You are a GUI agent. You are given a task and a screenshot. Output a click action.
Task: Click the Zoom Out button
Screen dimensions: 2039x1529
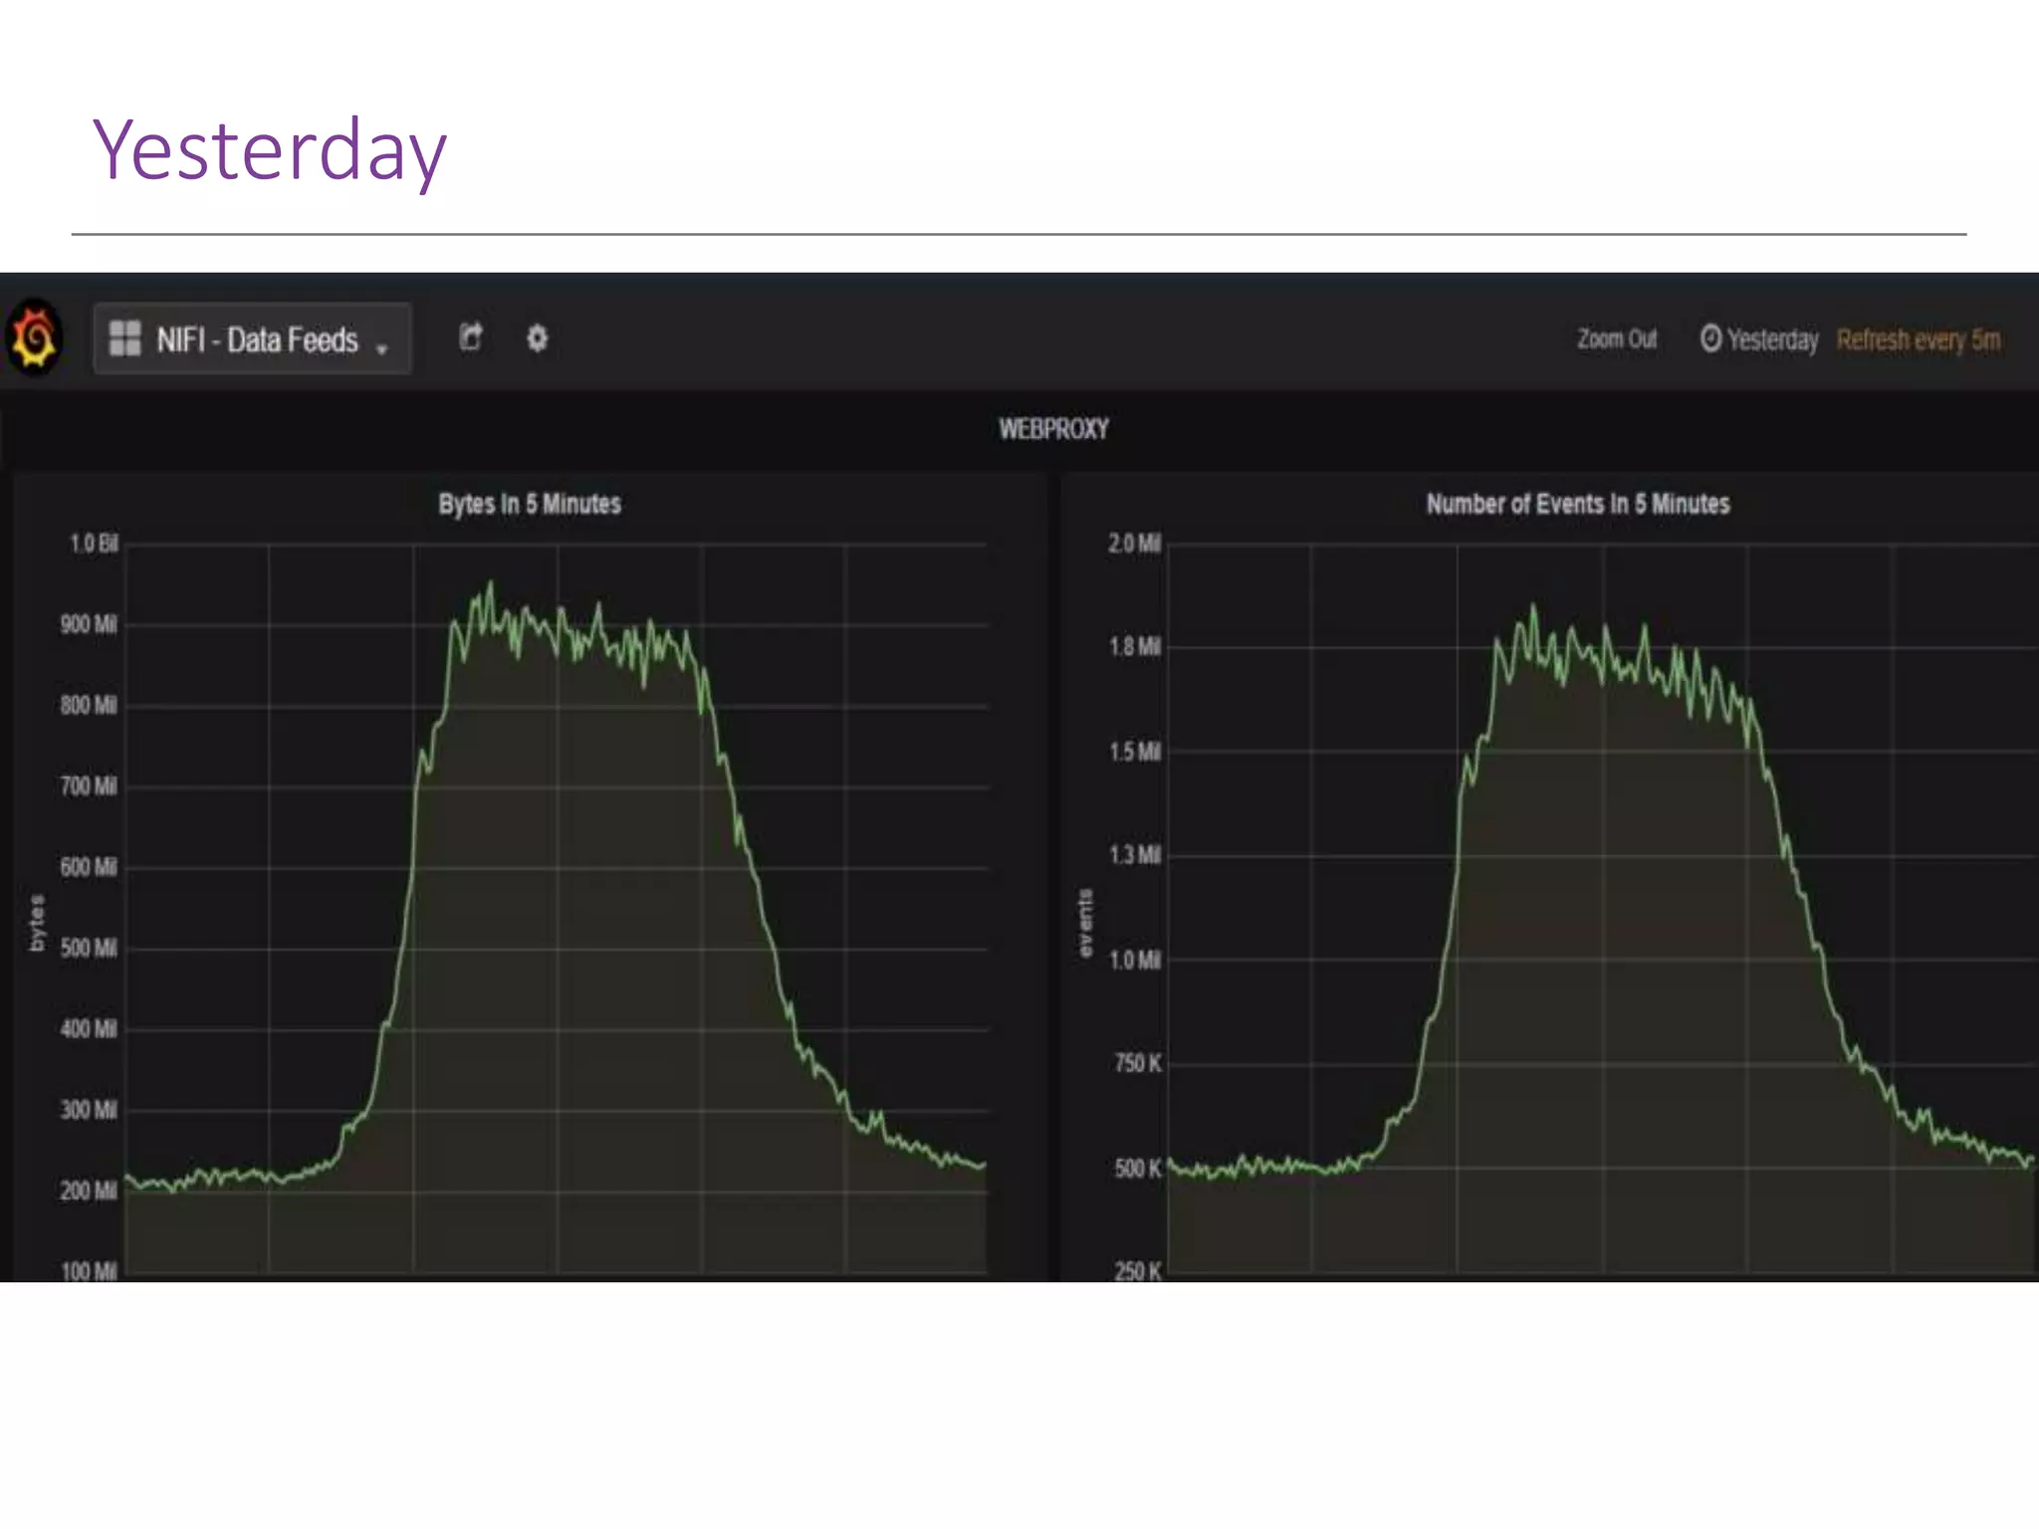point(1617,339)
